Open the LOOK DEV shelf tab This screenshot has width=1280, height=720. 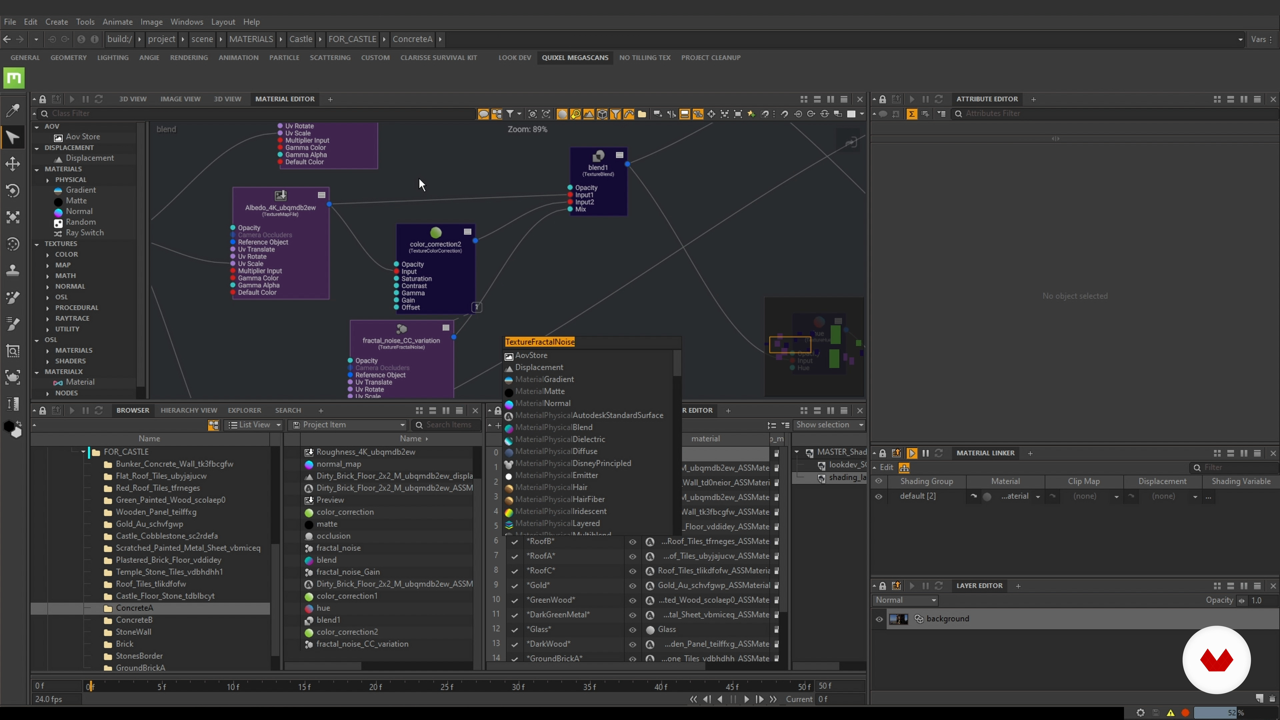click(x=515, y=58)
